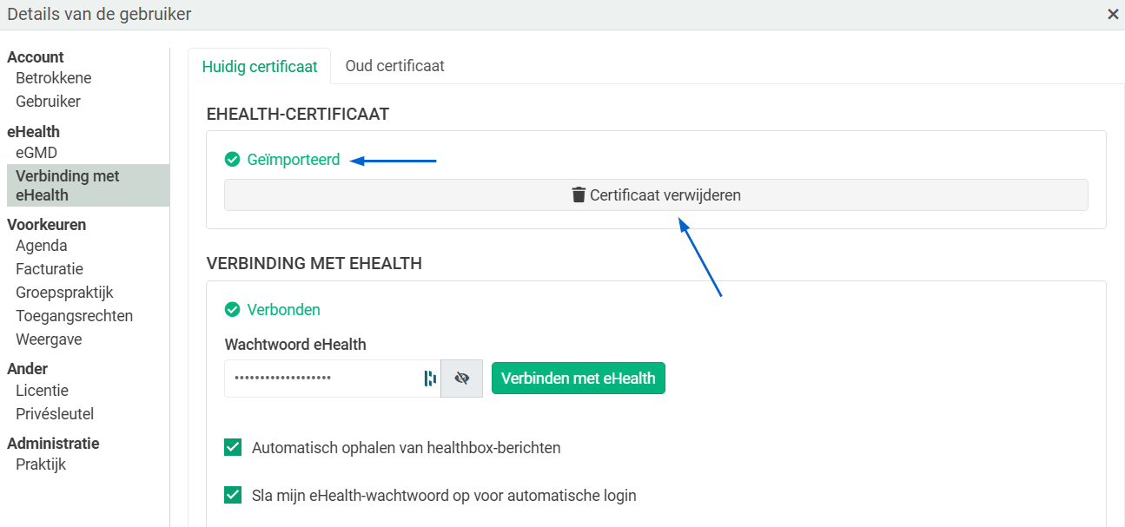Uncheck Automatisch ophalen van healthbox-berichten

[233, 448]
